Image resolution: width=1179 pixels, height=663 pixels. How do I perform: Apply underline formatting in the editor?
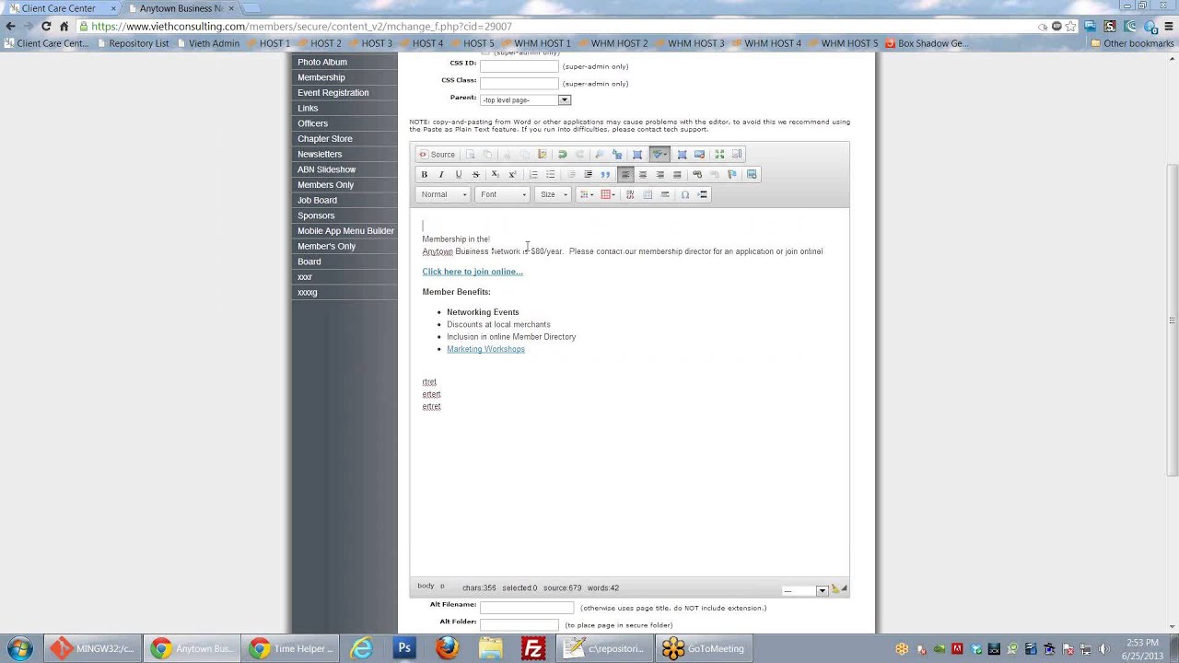pos(459,174)
